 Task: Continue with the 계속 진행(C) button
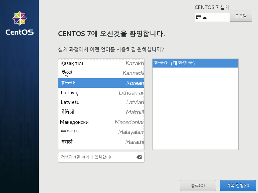(238, 186)
